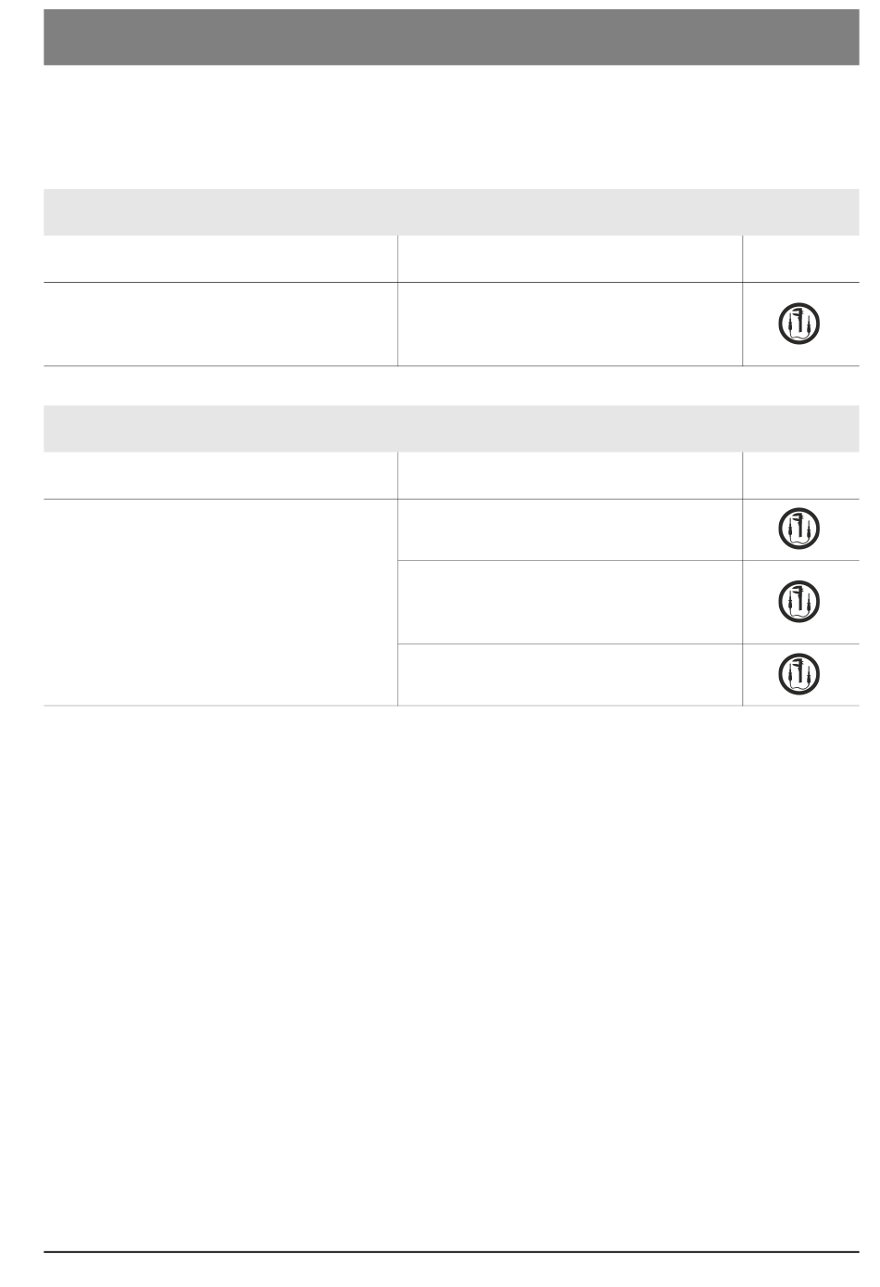Click second table's top middle-column body cell

570,529
